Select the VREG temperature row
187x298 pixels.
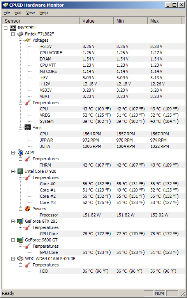click(112, 115)
